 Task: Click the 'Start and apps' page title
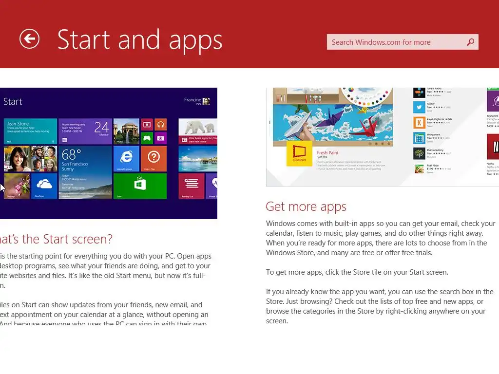pos(140,40)
